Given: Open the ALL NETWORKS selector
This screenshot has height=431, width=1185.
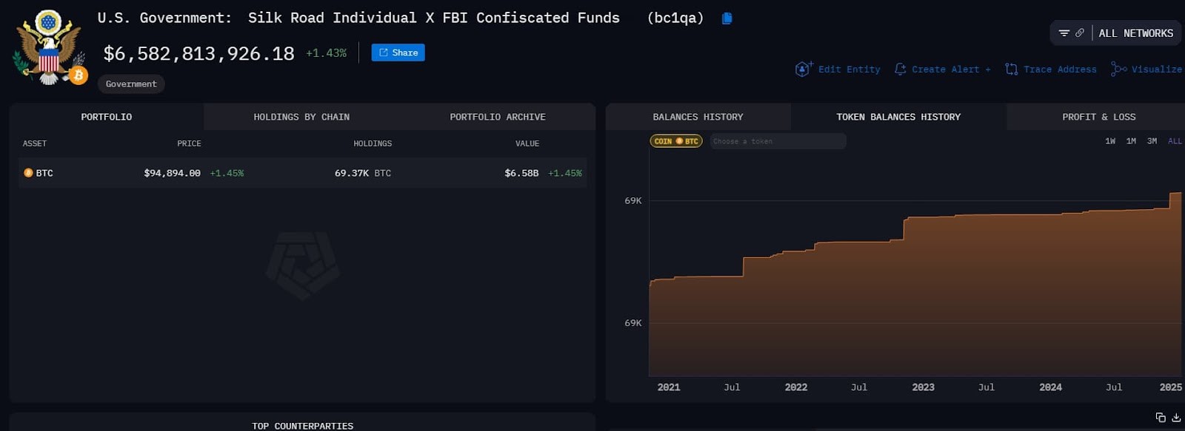Looking at the screenshot, I should [1135, 33].
